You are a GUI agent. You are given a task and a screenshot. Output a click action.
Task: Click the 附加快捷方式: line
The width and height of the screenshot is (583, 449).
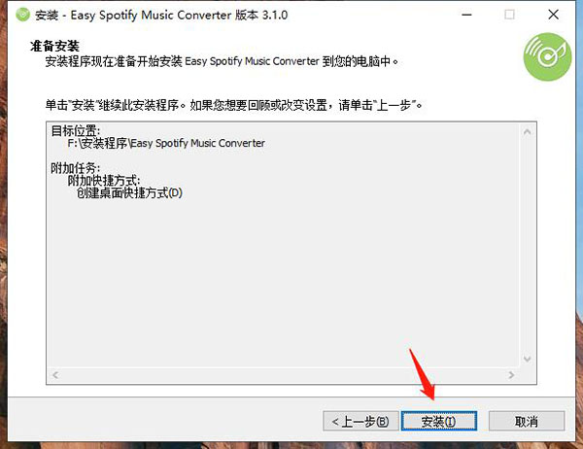pos(104,181)
